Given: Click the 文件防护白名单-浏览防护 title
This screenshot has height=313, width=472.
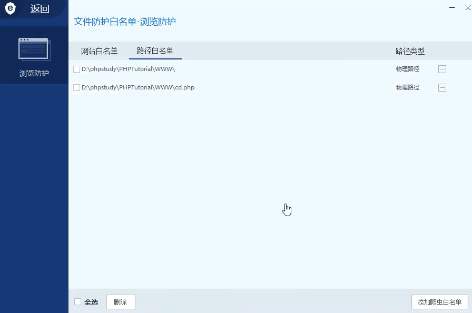Looking at the screenshot, I should 125,22.
